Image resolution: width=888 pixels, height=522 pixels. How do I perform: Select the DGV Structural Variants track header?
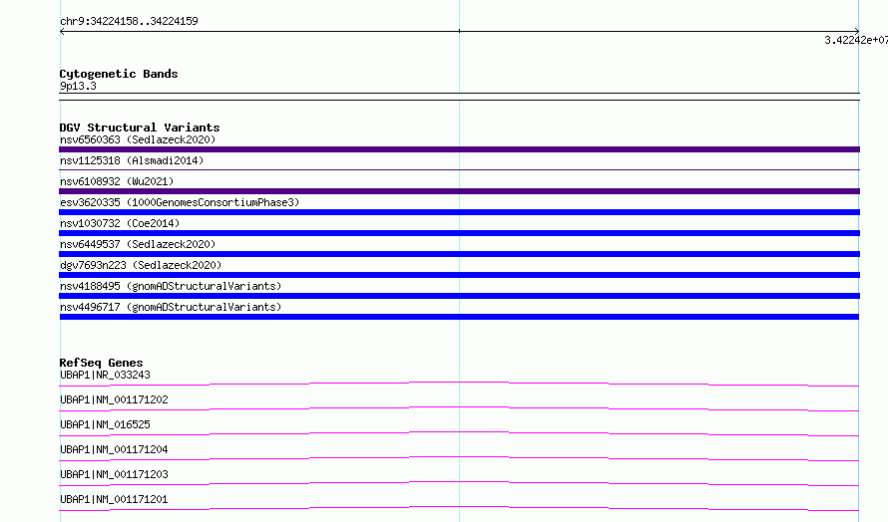[x=140, y=128]
